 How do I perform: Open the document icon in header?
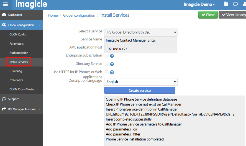click(x=226, y=4)
